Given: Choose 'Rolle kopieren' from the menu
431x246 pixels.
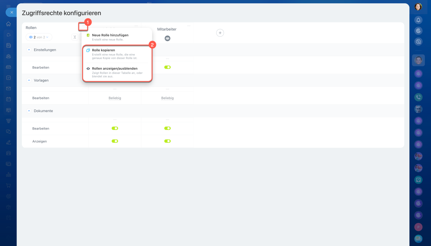Looking at the screenshot, I should [x=103, y=50].
